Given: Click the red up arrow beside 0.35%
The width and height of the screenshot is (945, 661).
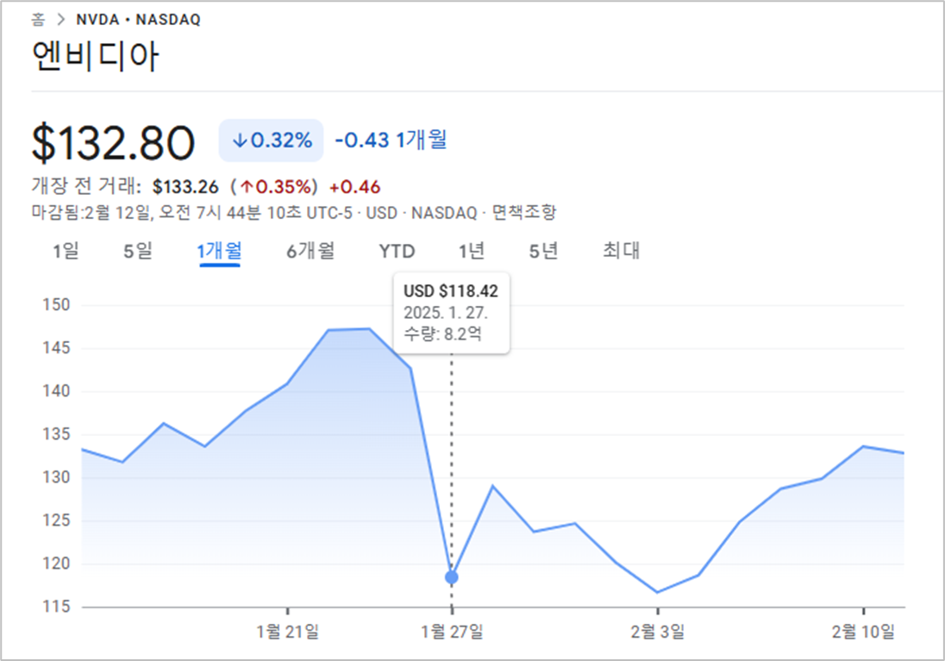Looking at the screenshot, I should click(247, 187).
